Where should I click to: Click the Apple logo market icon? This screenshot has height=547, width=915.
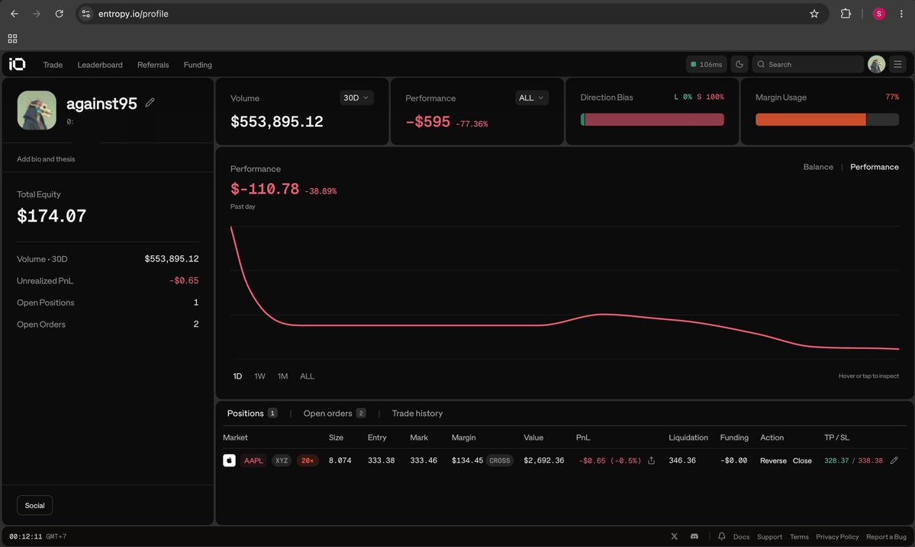click(230, 460)
